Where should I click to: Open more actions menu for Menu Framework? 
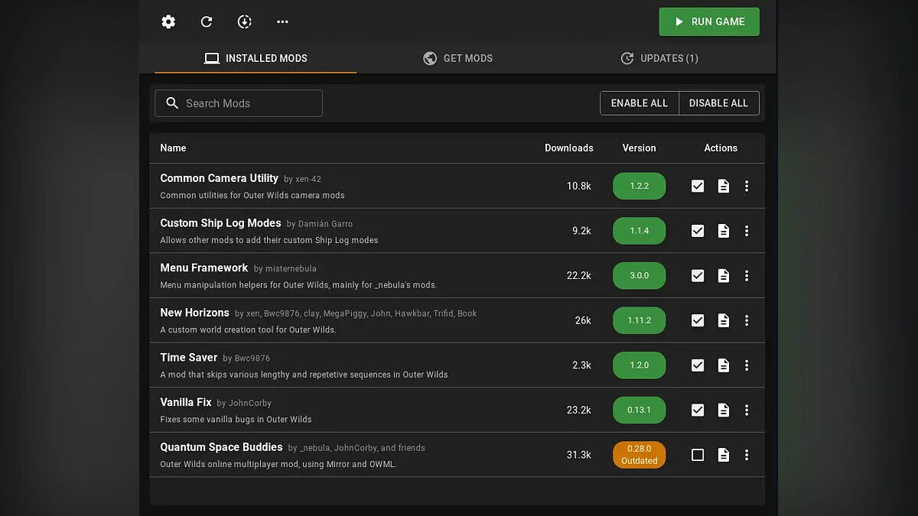[x=747, y=275]
